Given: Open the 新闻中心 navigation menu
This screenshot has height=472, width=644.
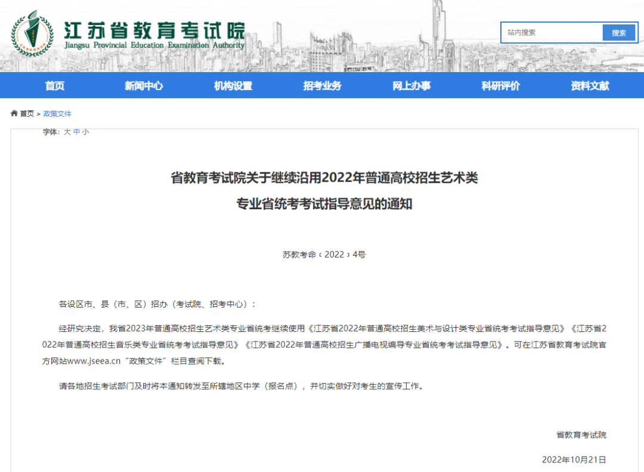Looking at the screenshot, I should (144, 85).
